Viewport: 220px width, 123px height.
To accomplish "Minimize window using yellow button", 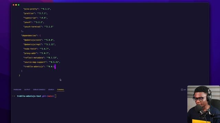I will pos(16,5).
